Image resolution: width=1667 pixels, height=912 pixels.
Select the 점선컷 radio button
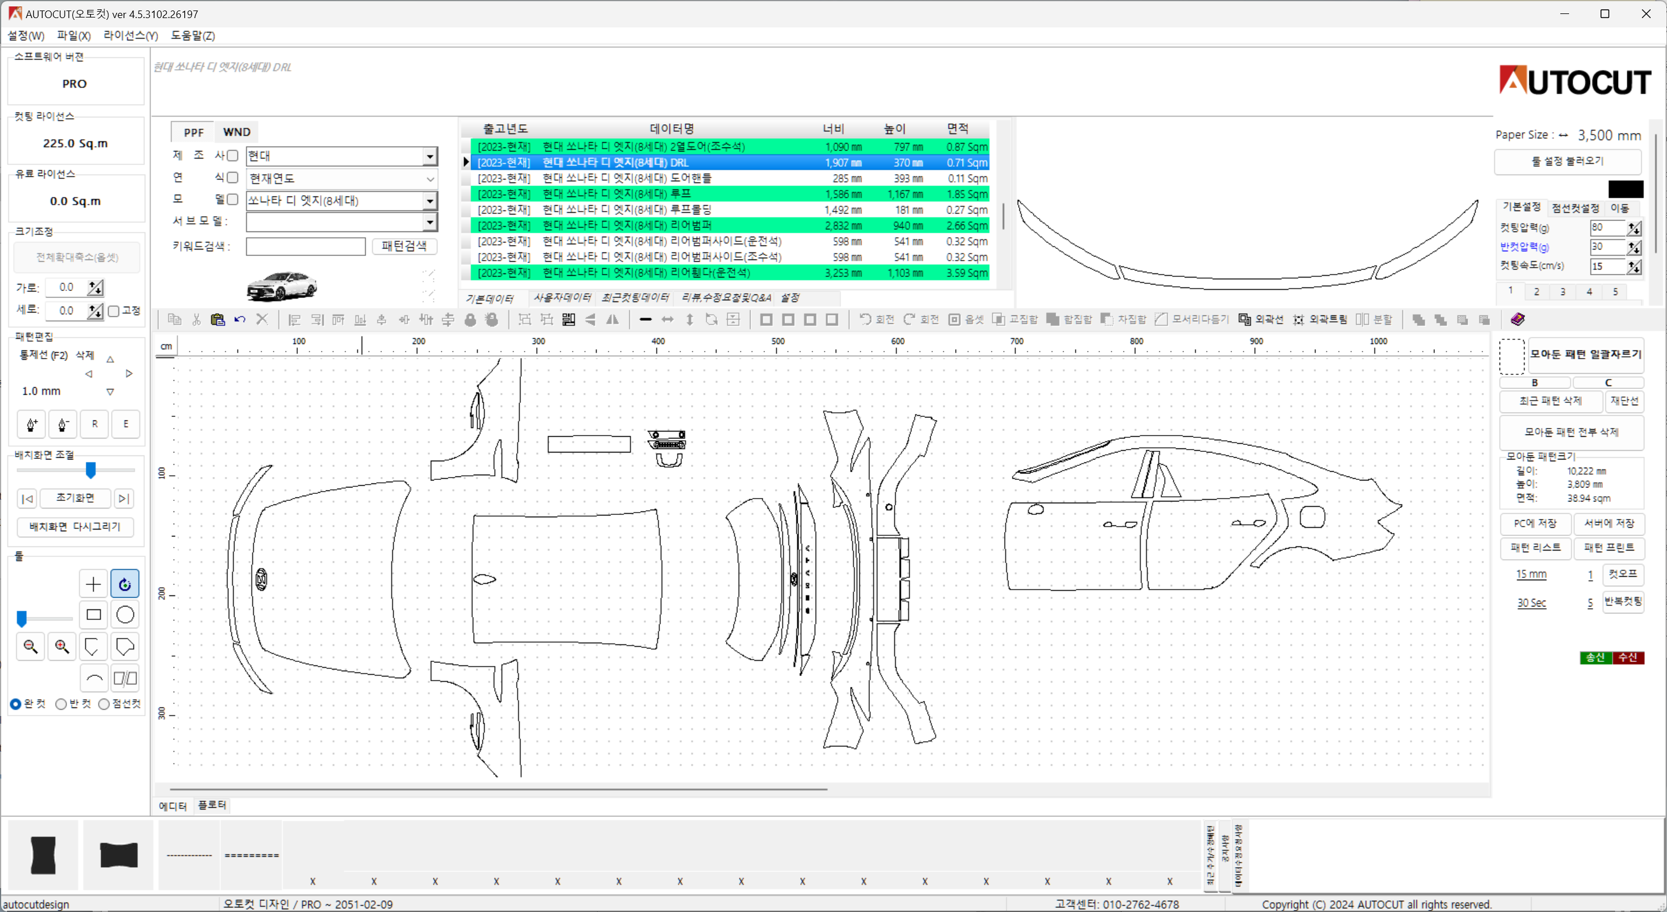104,704
